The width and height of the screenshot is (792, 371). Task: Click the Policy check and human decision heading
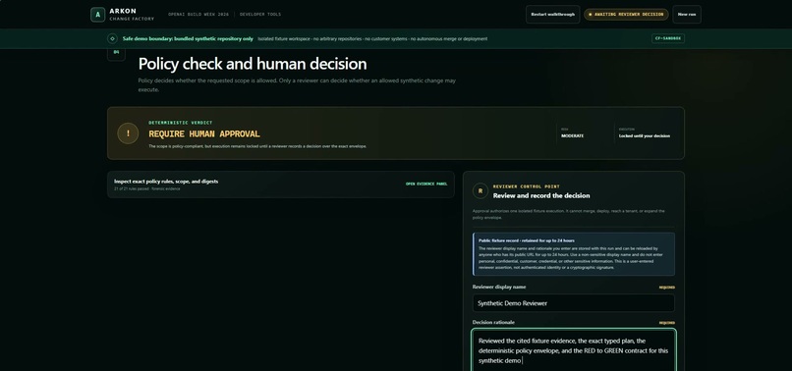tap(253, 64)
